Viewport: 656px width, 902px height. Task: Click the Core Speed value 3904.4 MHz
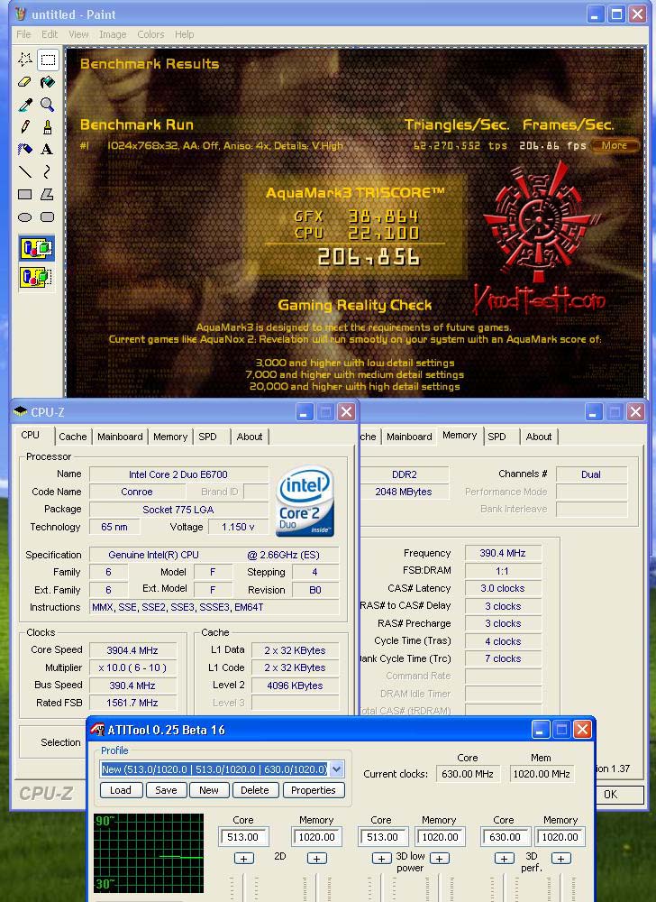(132, 650)
